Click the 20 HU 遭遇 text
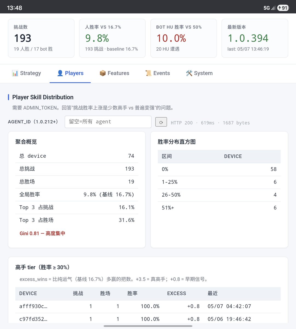 point(168,49)
